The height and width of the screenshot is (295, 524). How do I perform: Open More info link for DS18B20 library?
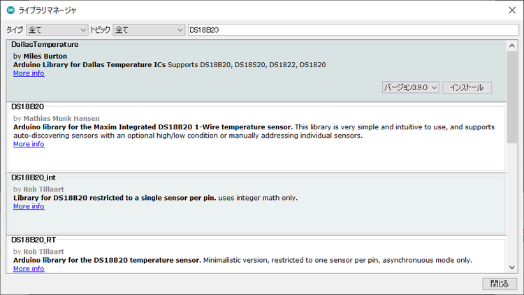pos(29,144)
